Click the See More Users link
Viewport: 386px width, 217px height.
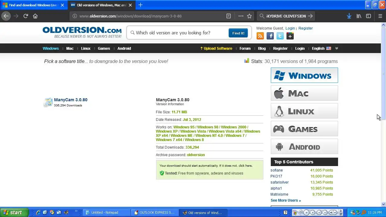(x=286, y=200)
